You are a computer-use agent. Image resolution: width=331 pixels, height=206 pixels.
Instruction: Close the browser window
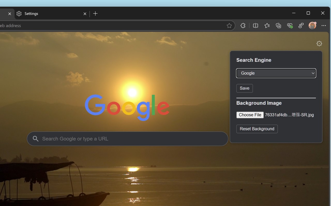point(323,13)
